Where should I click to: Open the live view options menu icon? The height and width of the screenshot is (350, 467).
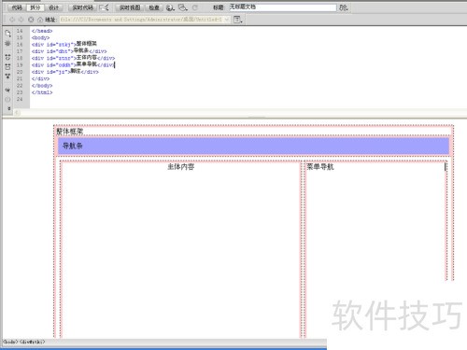238,20
